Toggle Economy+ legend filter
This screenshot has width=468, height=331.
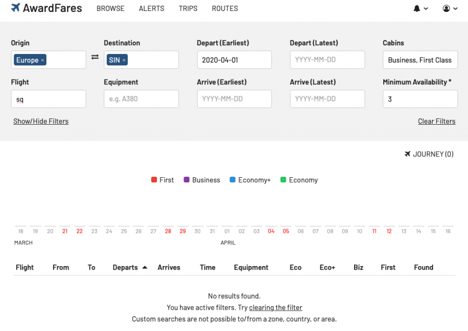tap(250, 180)
